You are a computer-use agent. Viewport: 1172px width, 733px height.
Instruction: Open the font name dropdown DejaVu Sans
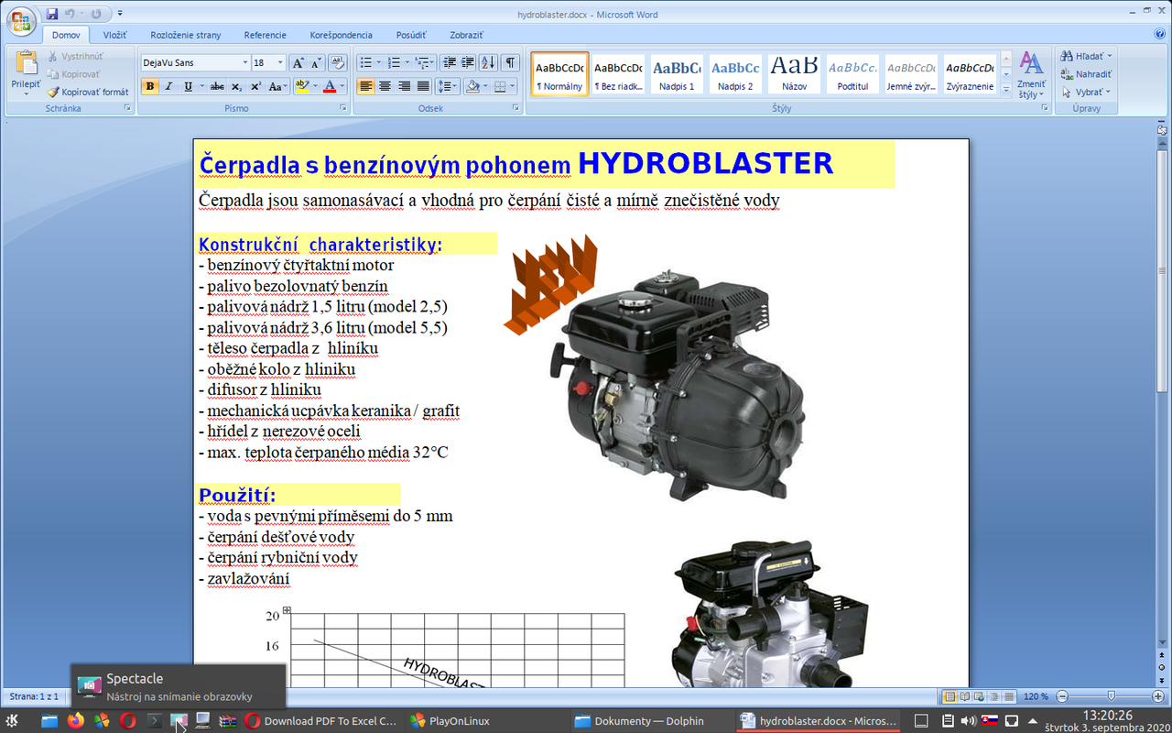(244, 63)
